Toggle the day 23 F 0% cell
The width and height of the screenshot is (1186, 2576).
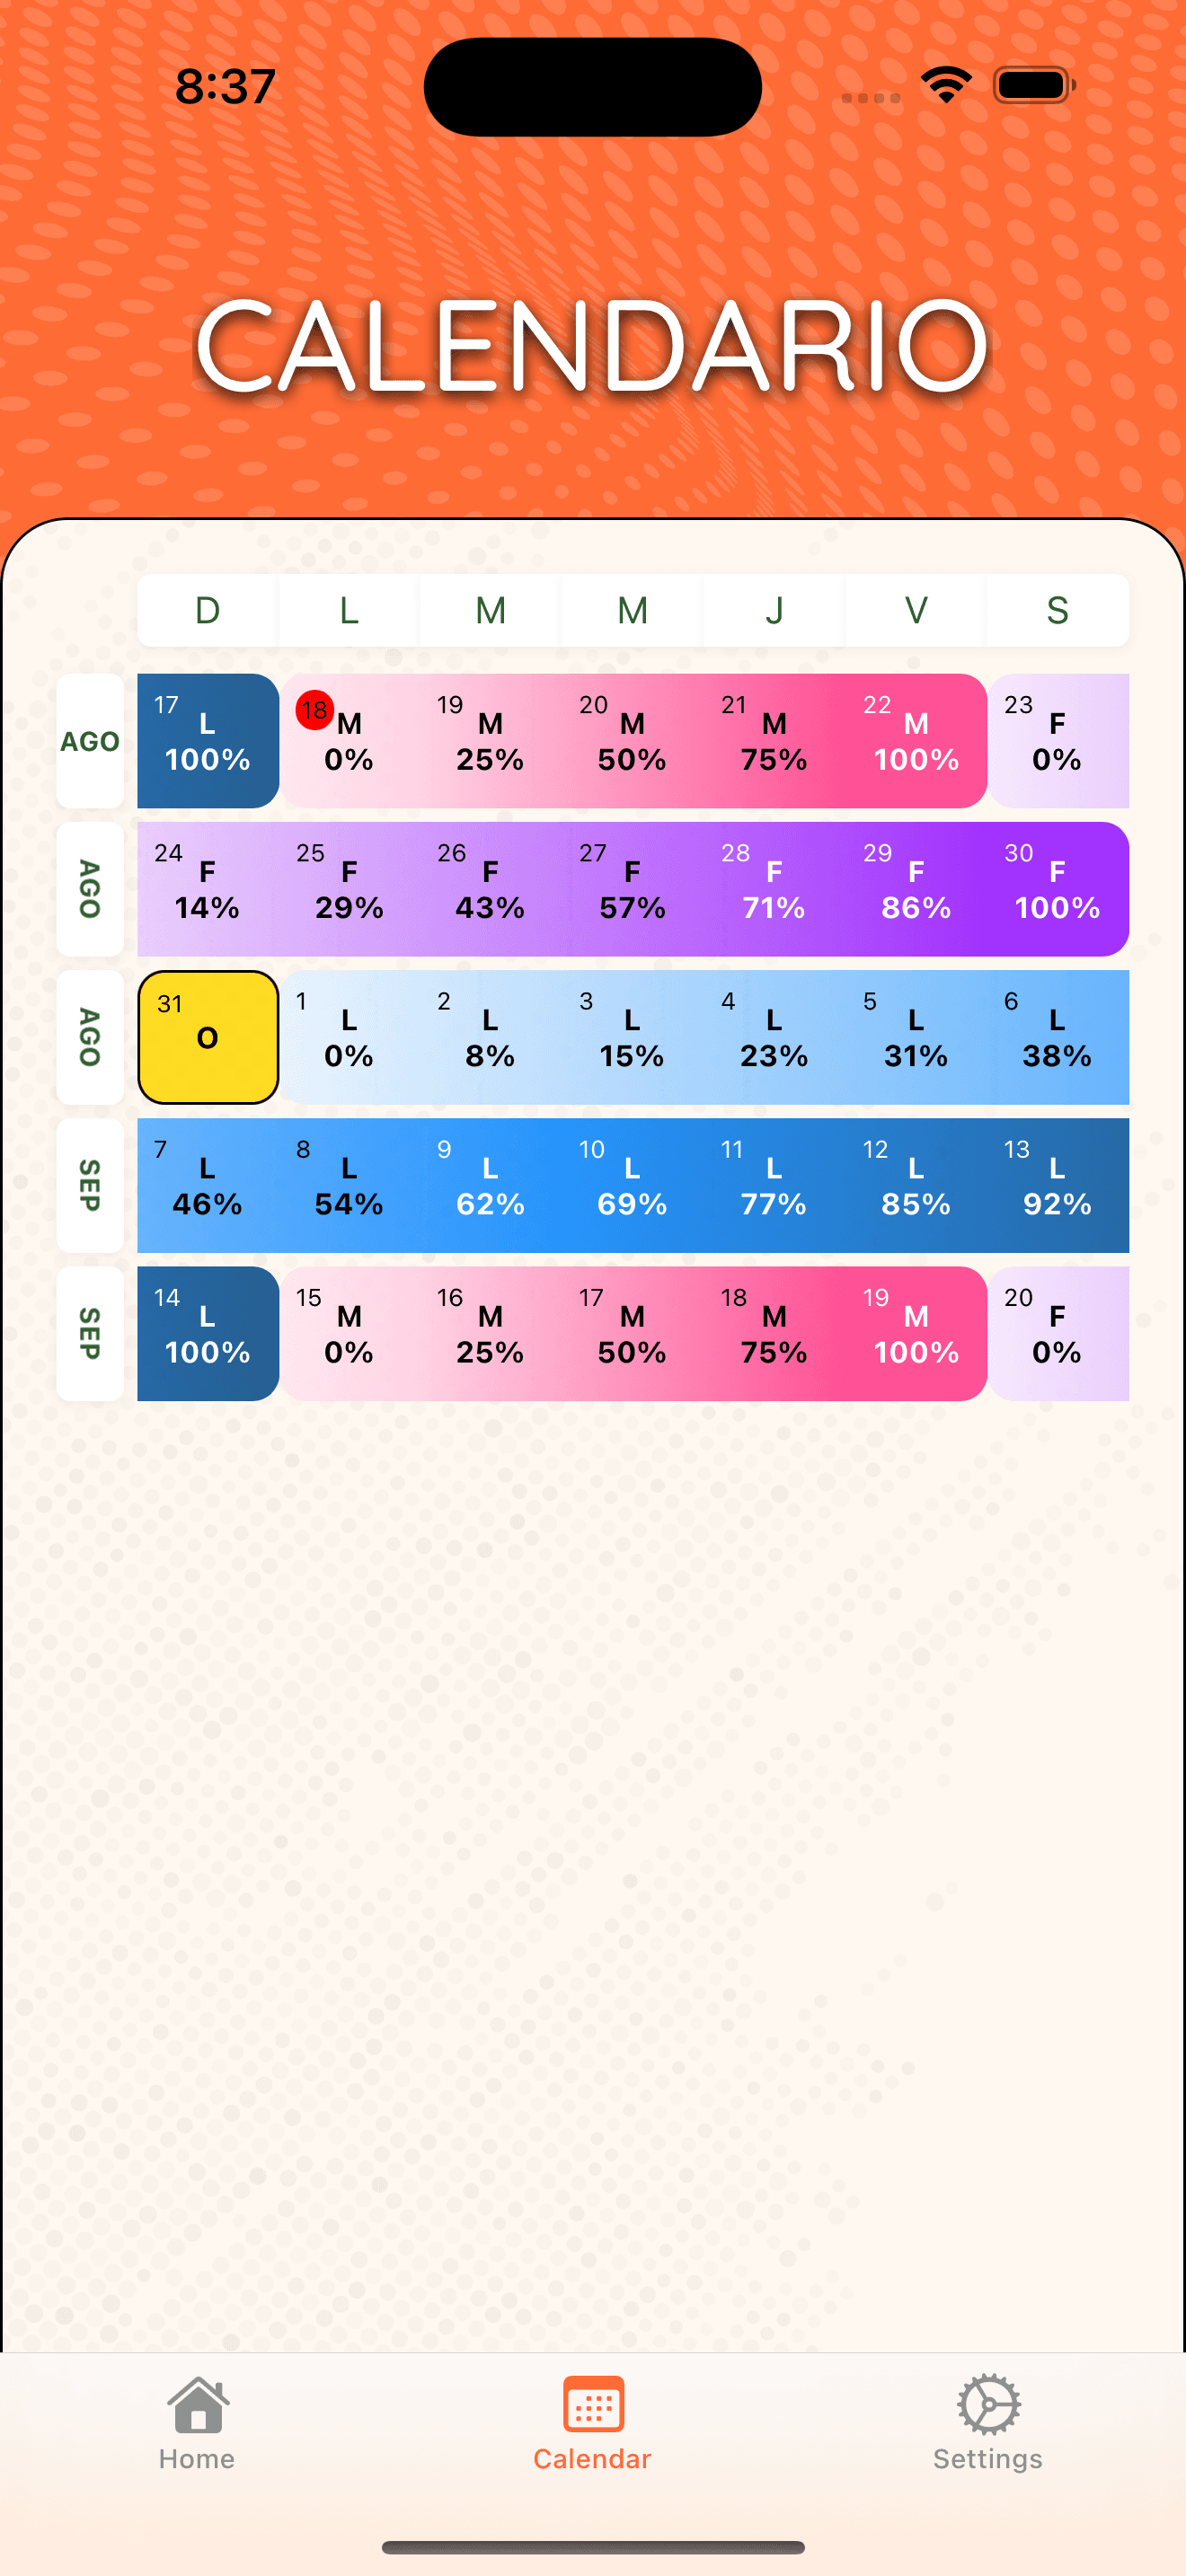[1058, 740]
